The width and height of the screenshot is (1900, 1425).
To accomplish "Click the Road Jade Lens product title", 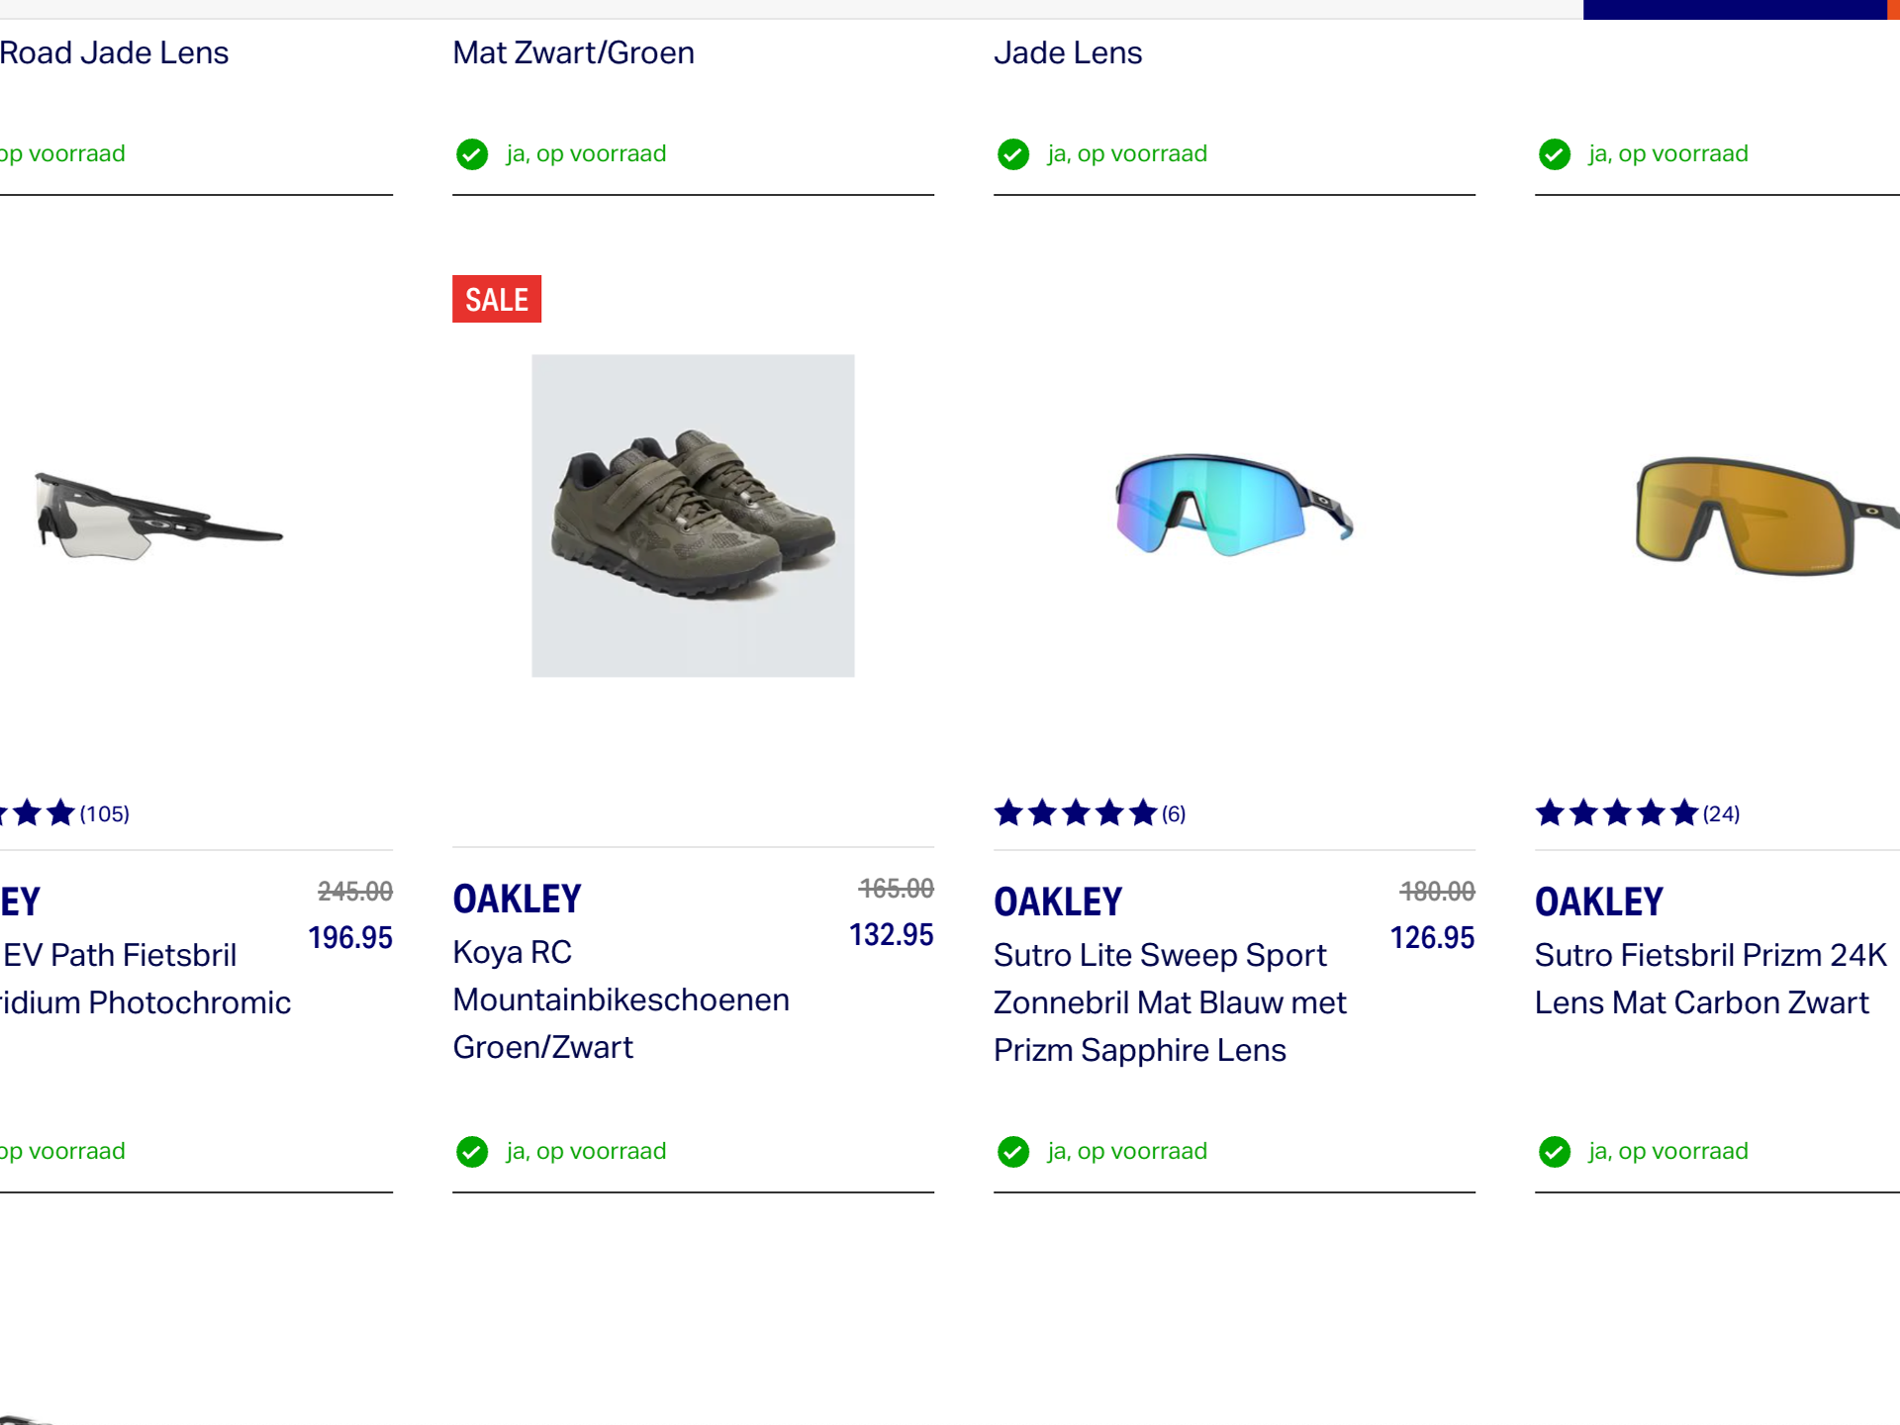I will 114,52.
